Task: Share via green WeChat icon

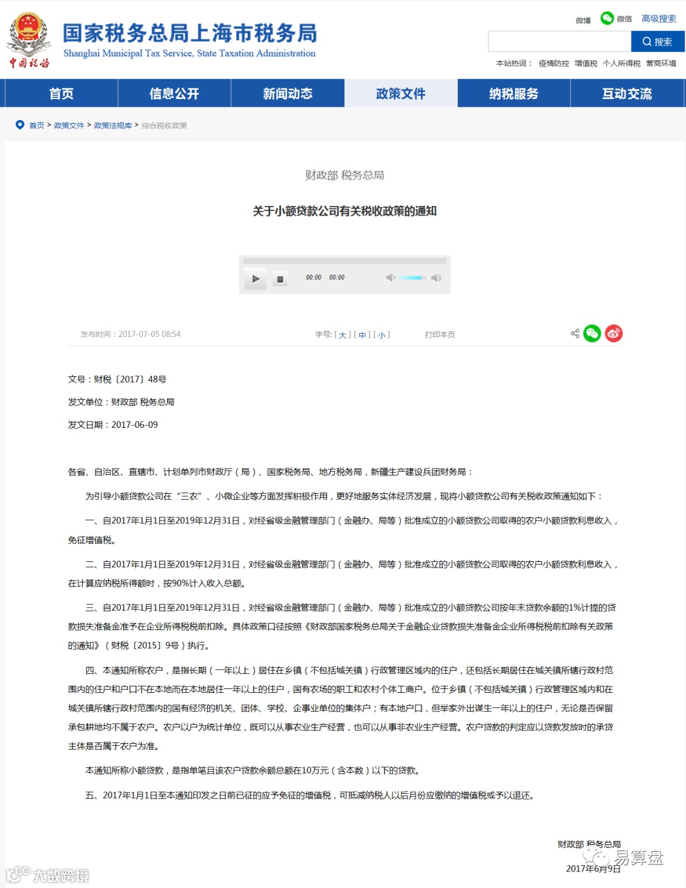Action: pyautogui.click(x=592, y=334)
